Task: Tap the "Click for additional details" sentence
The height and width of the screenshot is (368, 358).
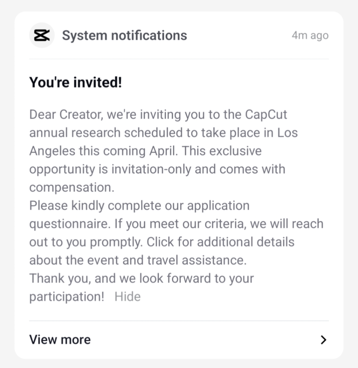Action: pos(220,242)
